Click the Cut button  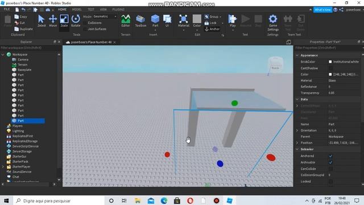click(x=19, y=23)
